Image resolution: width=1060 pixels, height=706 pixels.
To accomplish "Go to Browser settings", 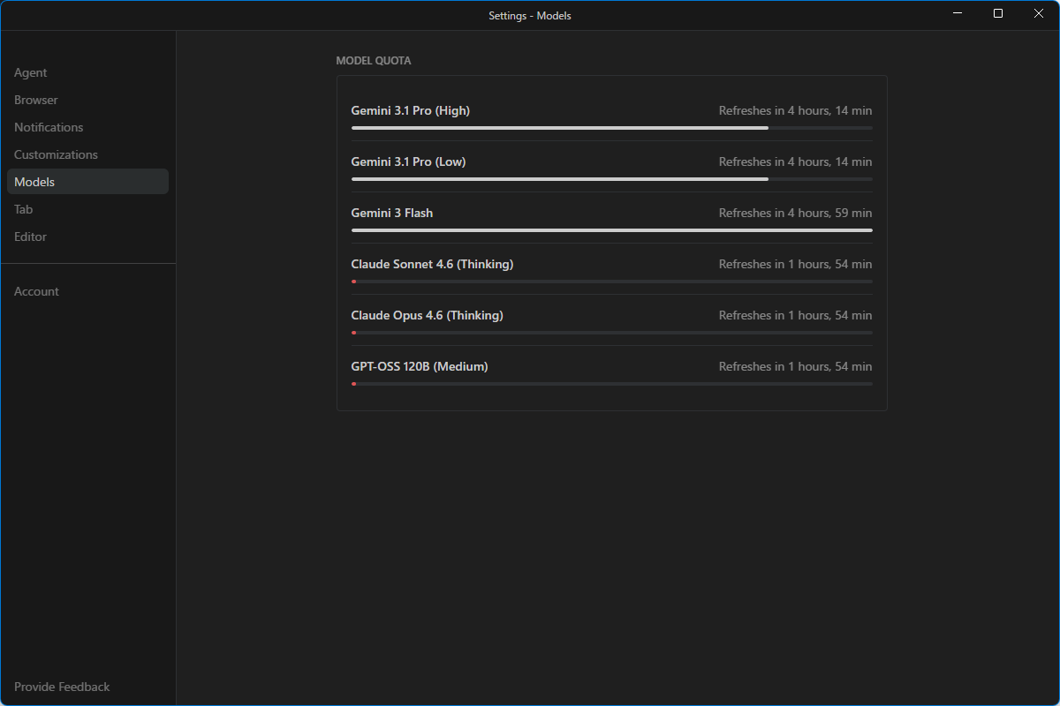I will tap(36, 100).
